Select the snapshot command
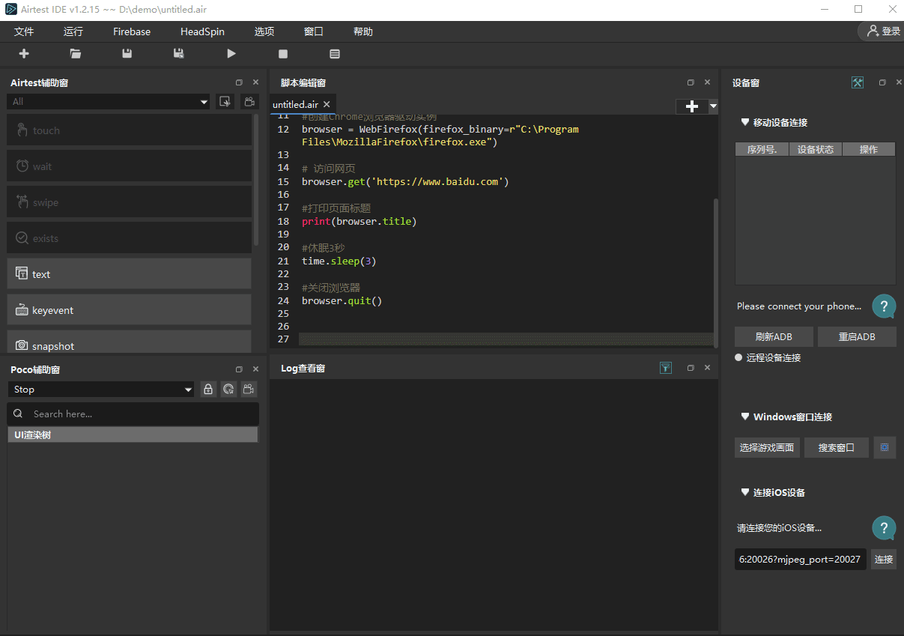Image resolution: width=904 pixels, height=636 pixels. pyautogui.click(x=129, y=342)
